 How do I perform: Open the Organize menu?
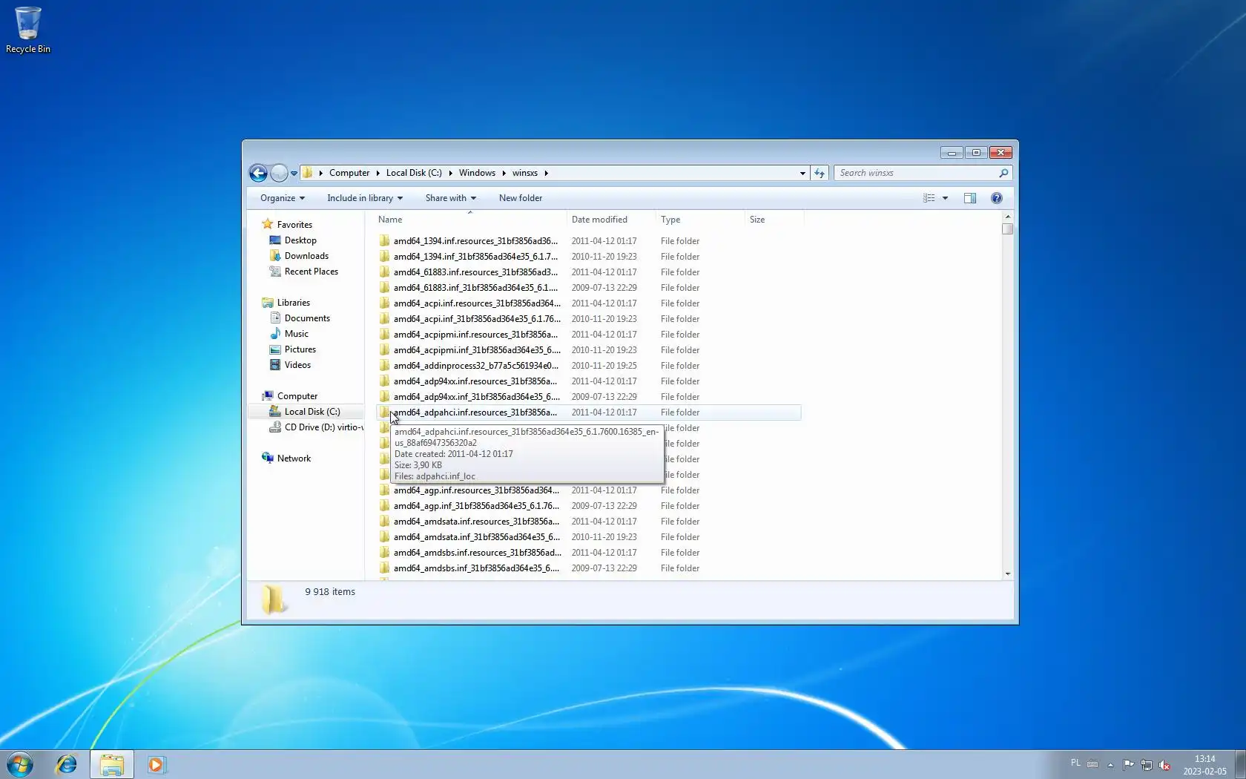(283, 198)
